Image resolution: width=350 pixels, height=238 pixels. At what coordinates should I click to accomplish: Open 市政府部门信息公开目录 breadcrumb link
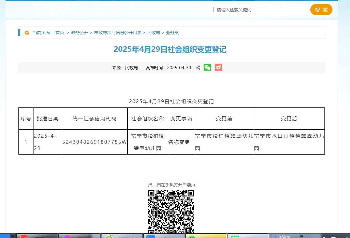click(x=117, y=33)
